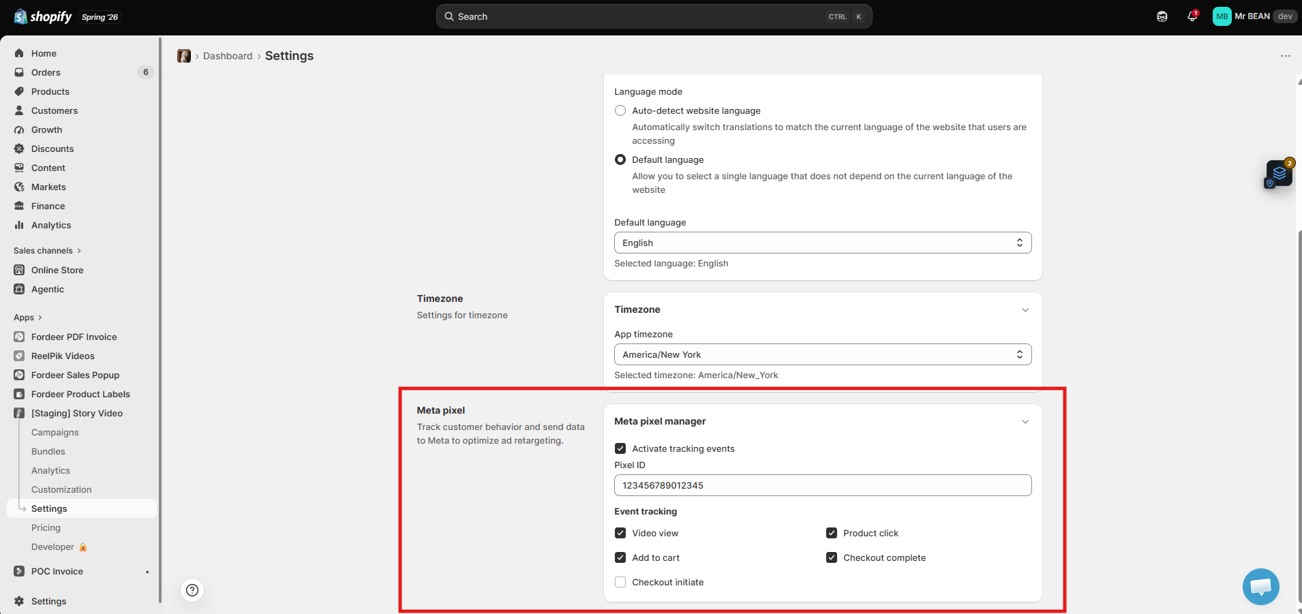Go to Dashboard breadcrumb
Screen dimensions: 1302x614
coord(228,56)
